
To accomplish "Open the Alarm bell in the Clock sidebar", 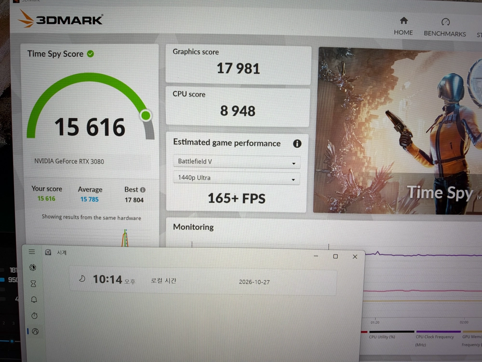I will pyautogui.click(x=34, y=300).
